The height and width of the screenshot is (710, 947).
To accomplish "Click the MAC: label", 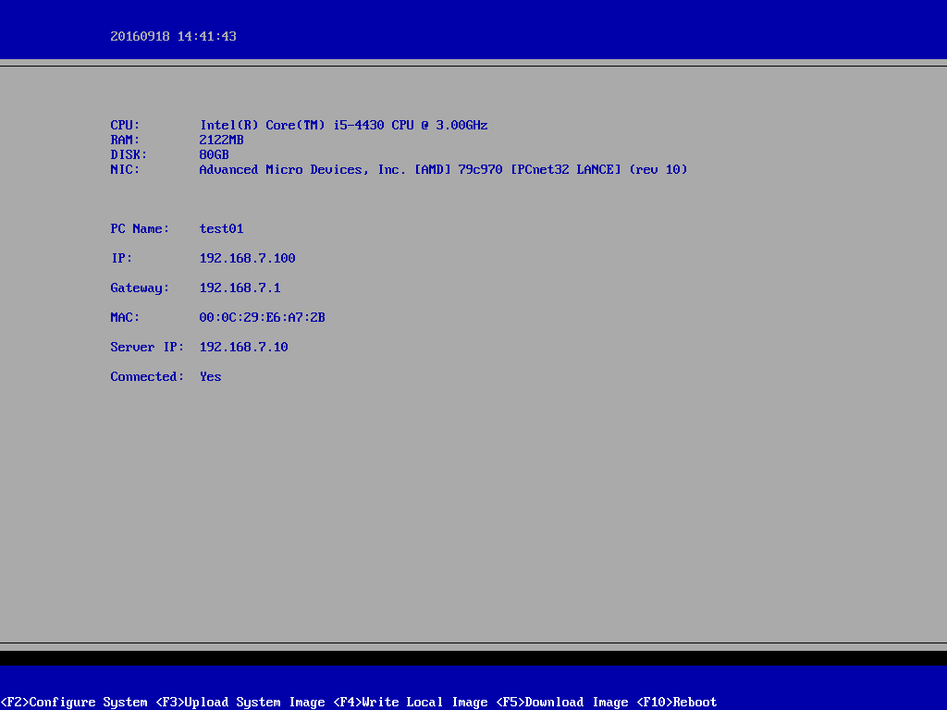I will click(x=125, y=318).
